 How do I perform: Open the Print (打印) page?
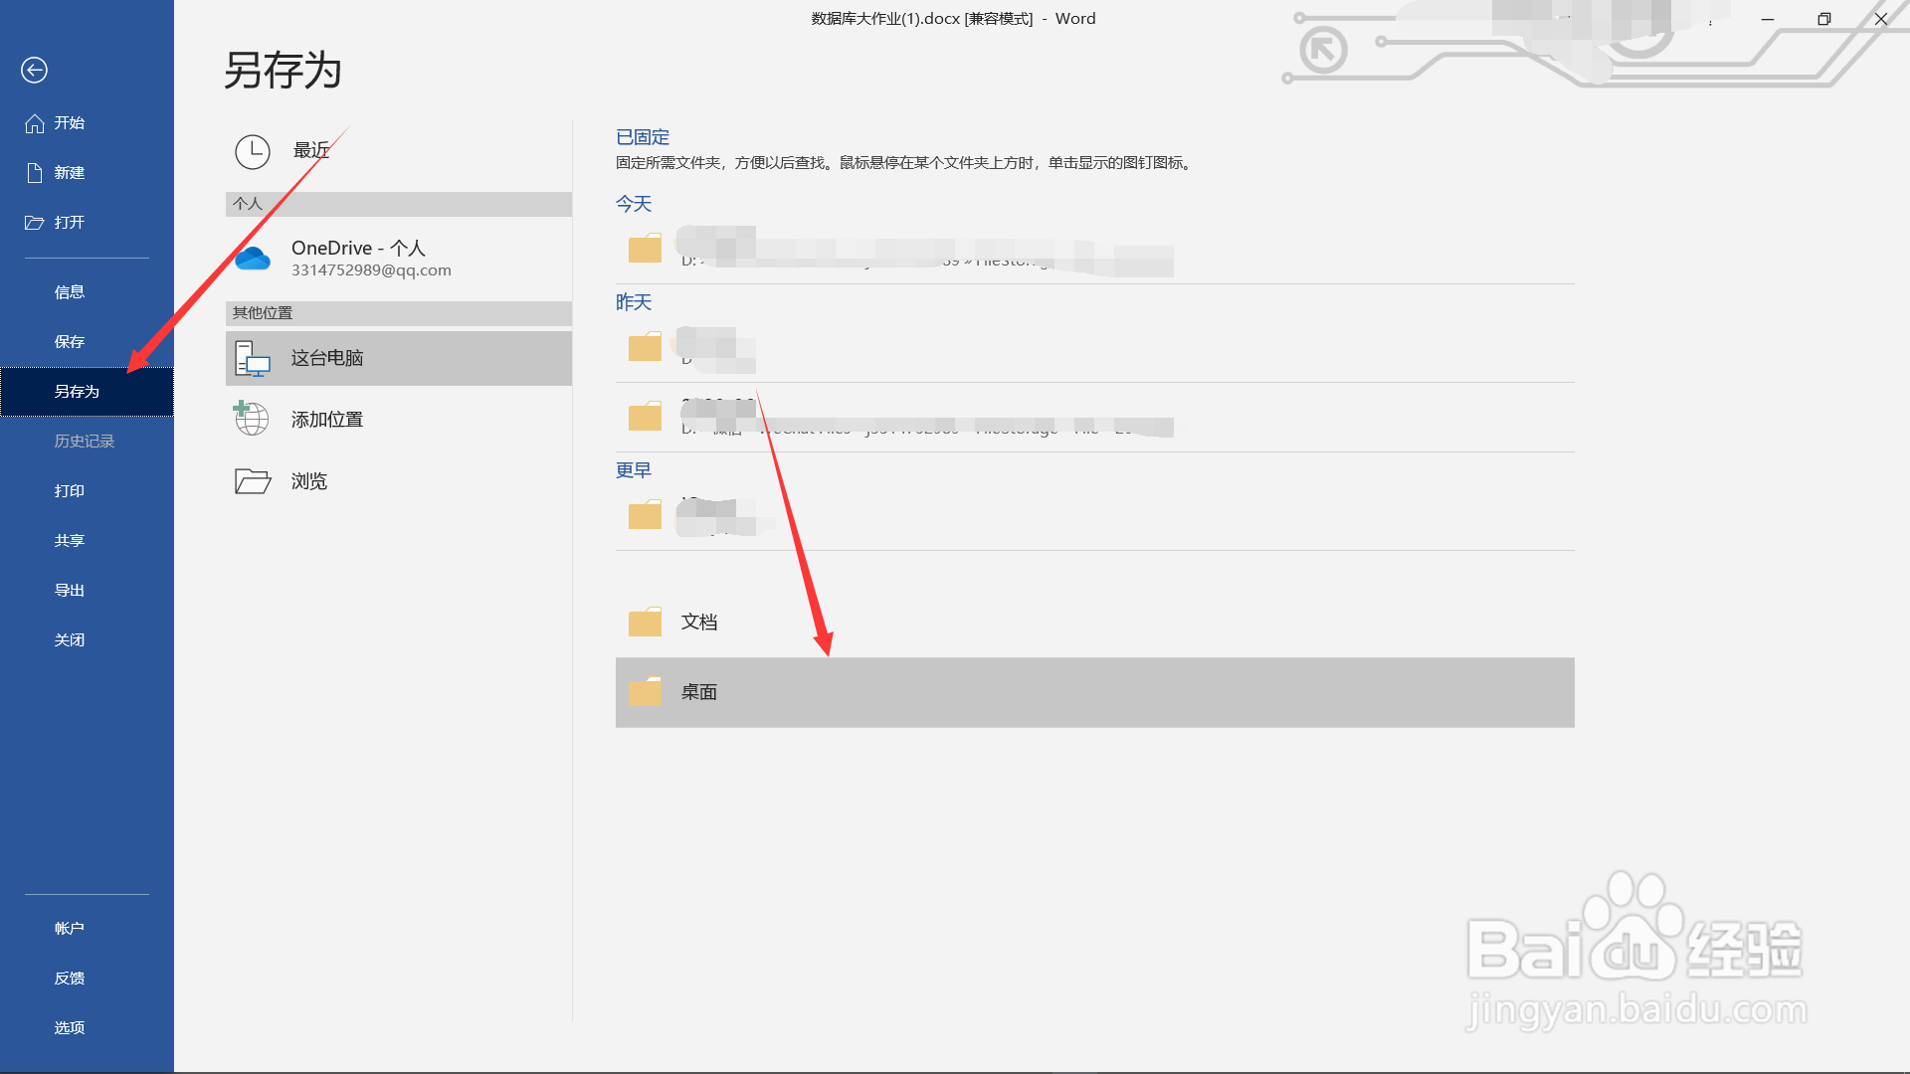pos(70,491)
